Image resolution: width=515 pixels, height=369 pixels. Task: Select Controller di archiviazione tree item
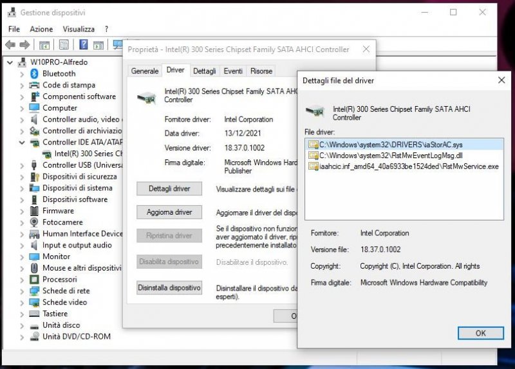point(76,131)
